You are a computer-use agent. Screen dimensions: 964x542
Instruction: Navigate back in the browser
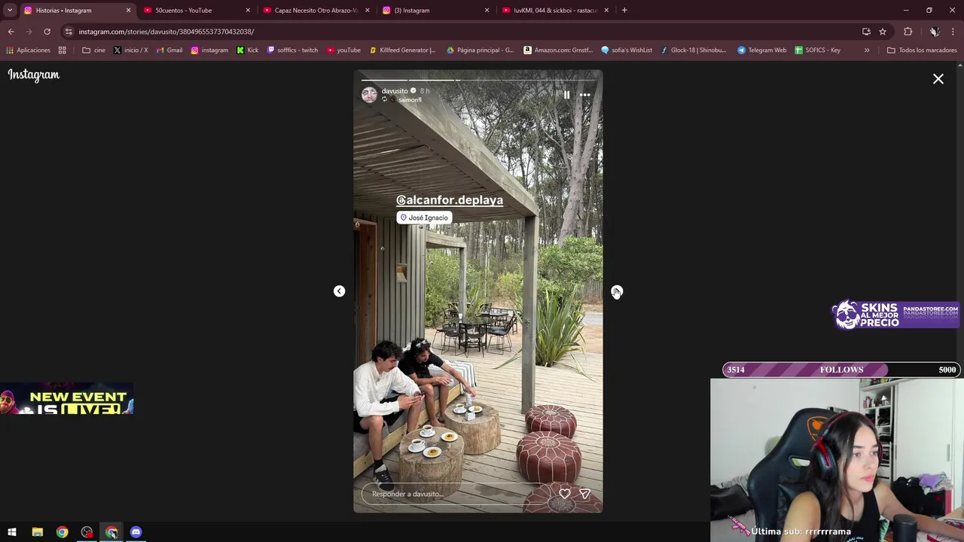[11, 32]
